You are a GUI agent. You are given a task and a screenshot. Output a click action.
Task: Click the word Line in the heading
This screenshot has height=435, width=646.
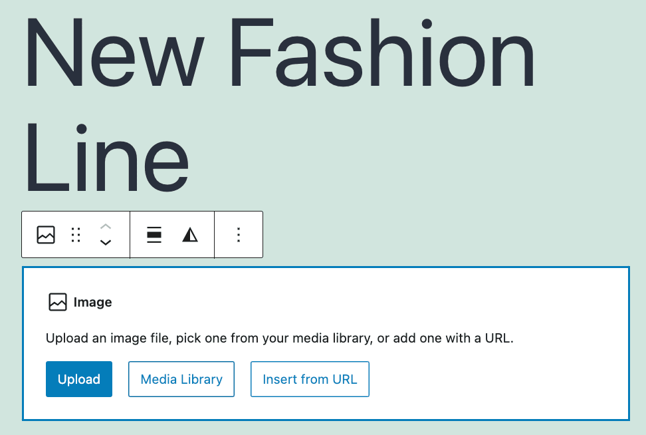[107, 158]
